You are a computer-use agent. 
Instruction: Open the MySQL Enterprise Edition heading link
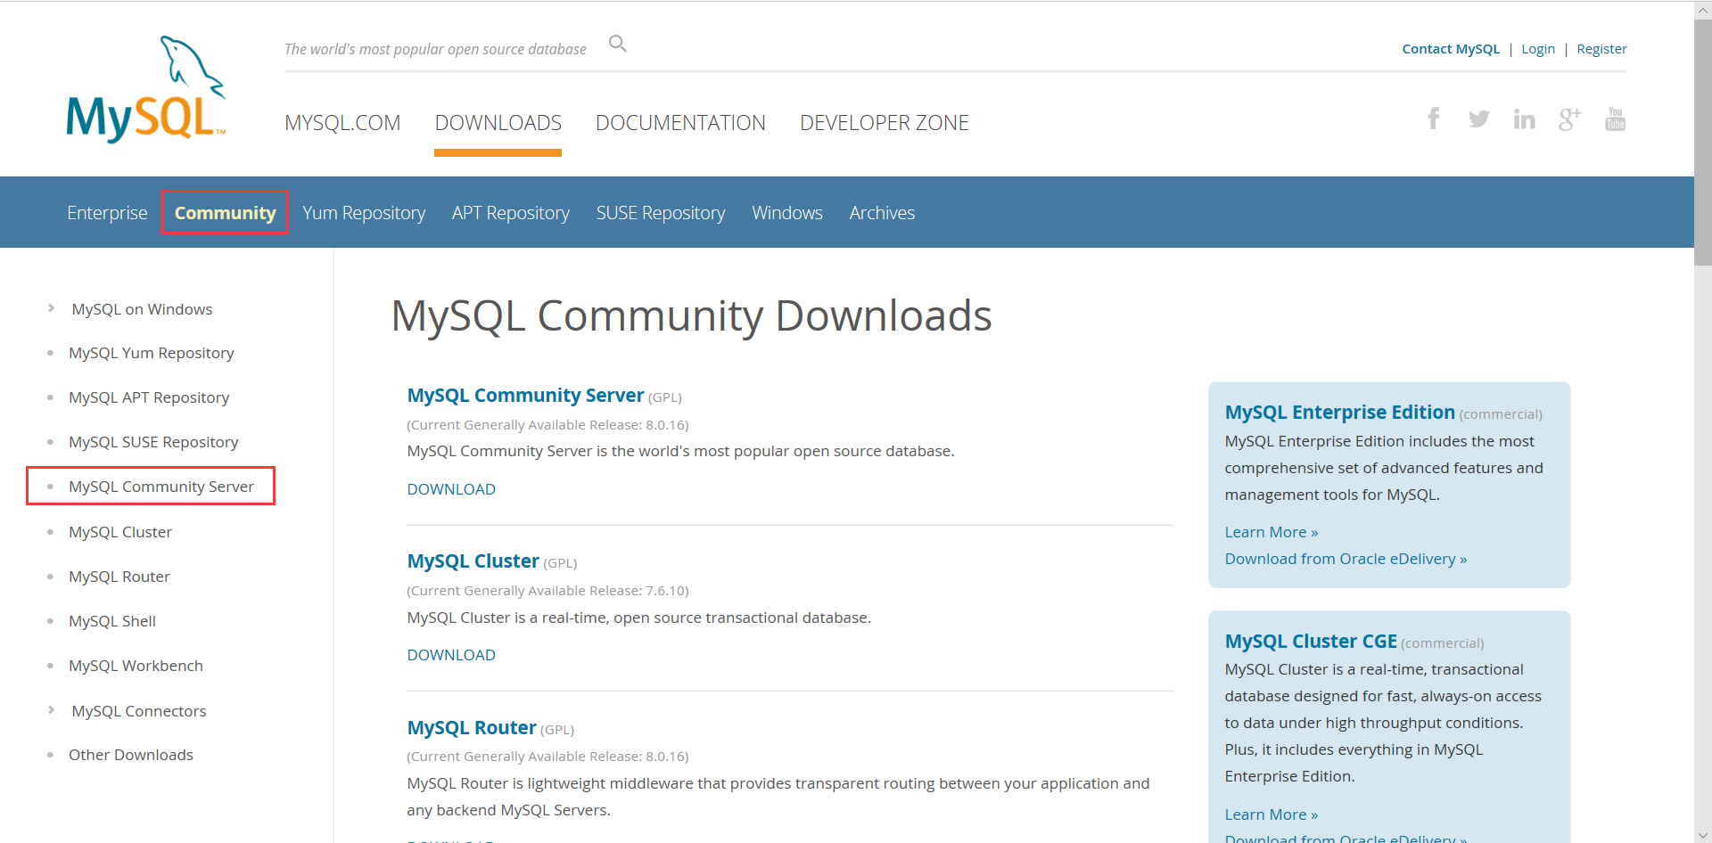click(x=1339, y=413)
